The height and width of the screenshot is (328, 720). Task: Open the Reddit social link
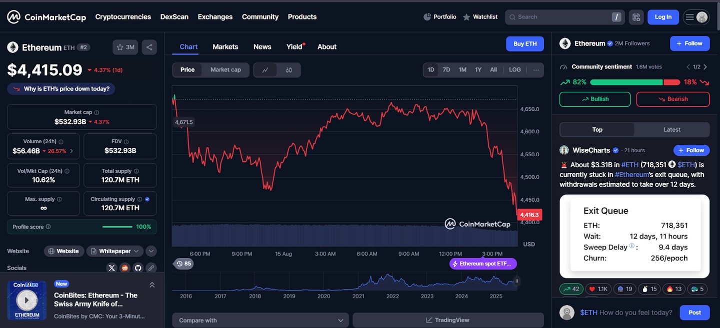125,268
